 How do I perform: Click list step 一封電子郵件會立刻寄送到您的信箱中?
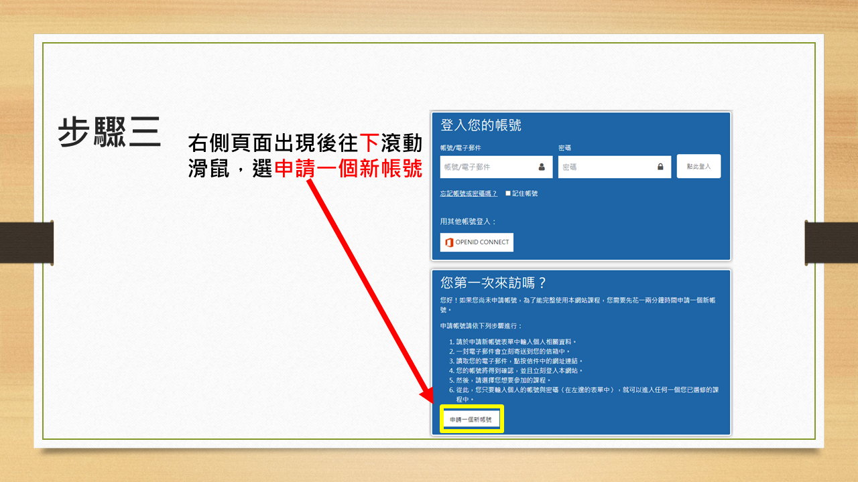point(513,351)
